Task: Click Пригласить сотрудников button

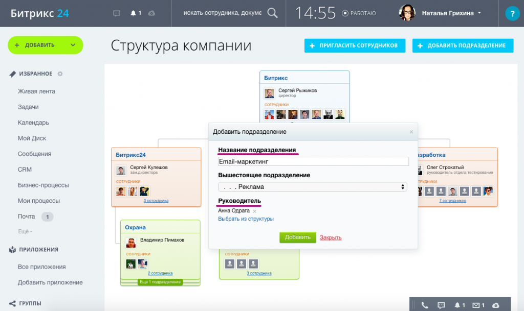Action: point(355,45)
